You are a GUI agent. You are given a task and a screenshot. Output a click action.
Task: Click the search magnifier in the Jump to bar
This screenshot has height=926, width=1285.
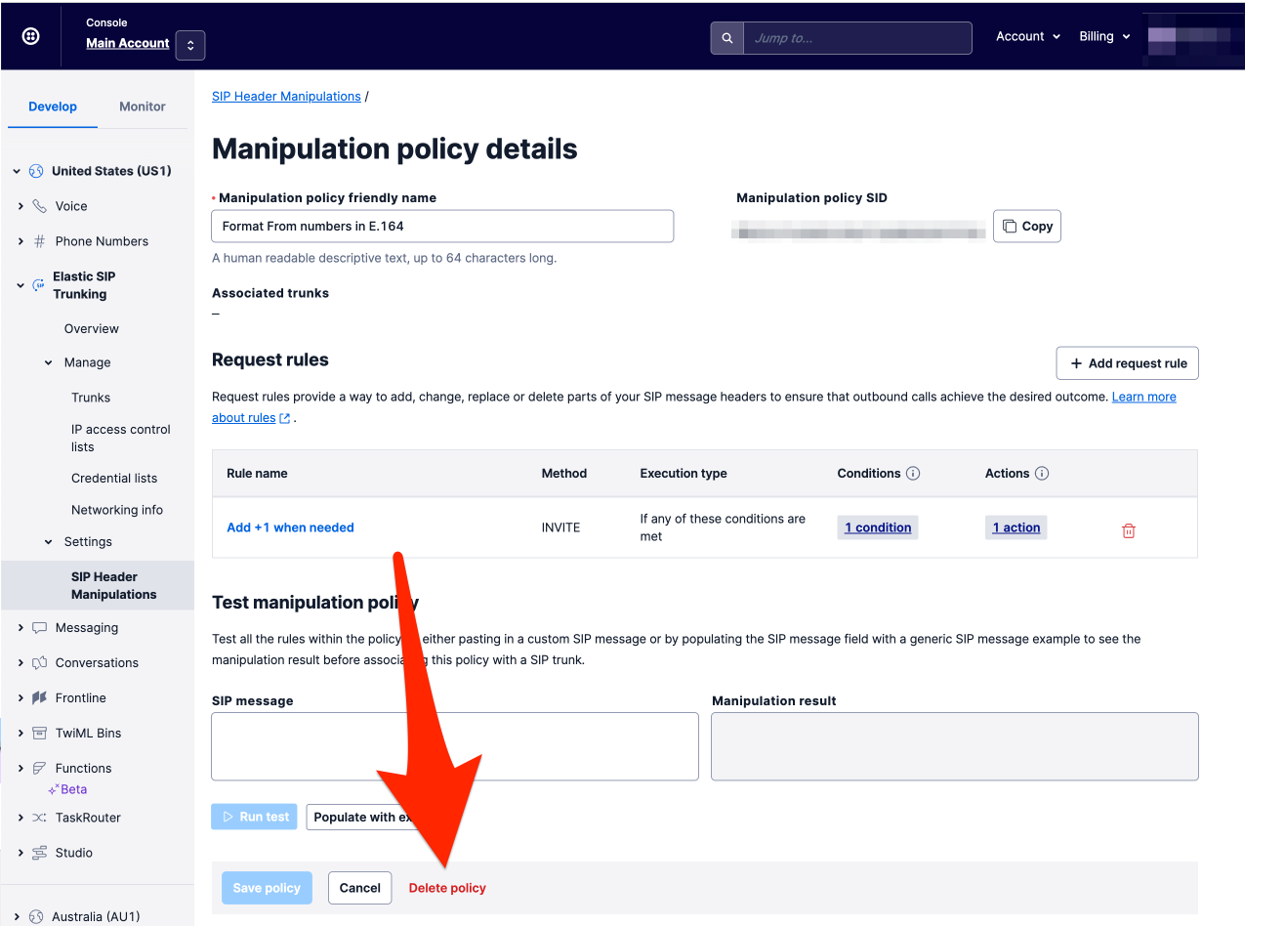tap(726, 38)
